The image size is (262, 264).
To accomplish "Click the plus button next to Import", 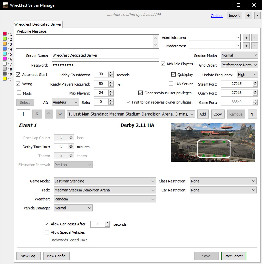I will (248, 16).
